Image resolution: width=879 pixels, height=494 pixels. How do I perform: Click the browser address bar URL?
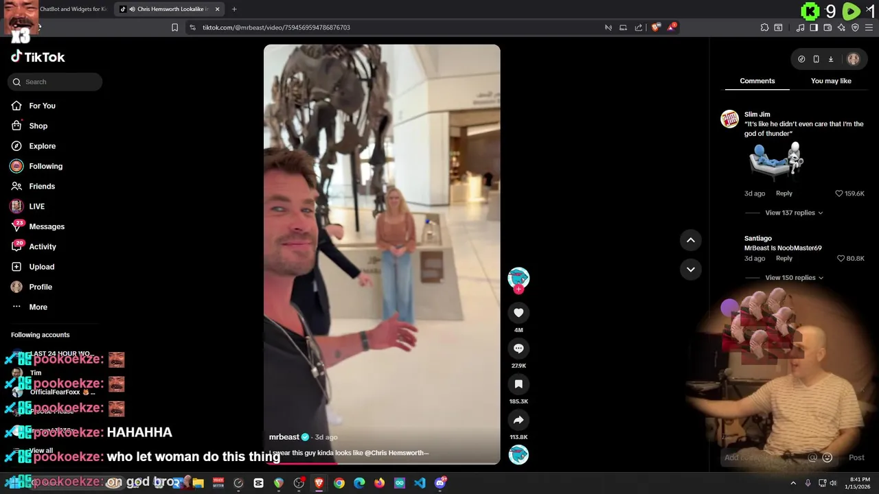[x=276, y=27]
